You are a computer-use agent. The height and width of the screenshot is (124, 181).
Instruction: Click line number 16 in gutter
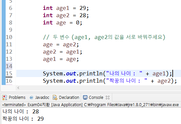9,81
